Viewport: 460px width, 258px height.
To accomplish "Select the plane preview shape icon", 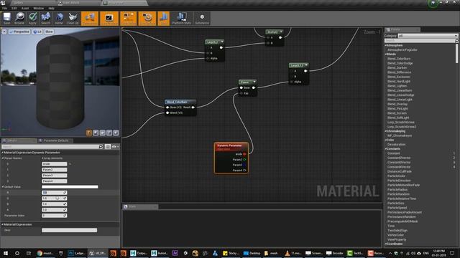I will tap(102, 133).
